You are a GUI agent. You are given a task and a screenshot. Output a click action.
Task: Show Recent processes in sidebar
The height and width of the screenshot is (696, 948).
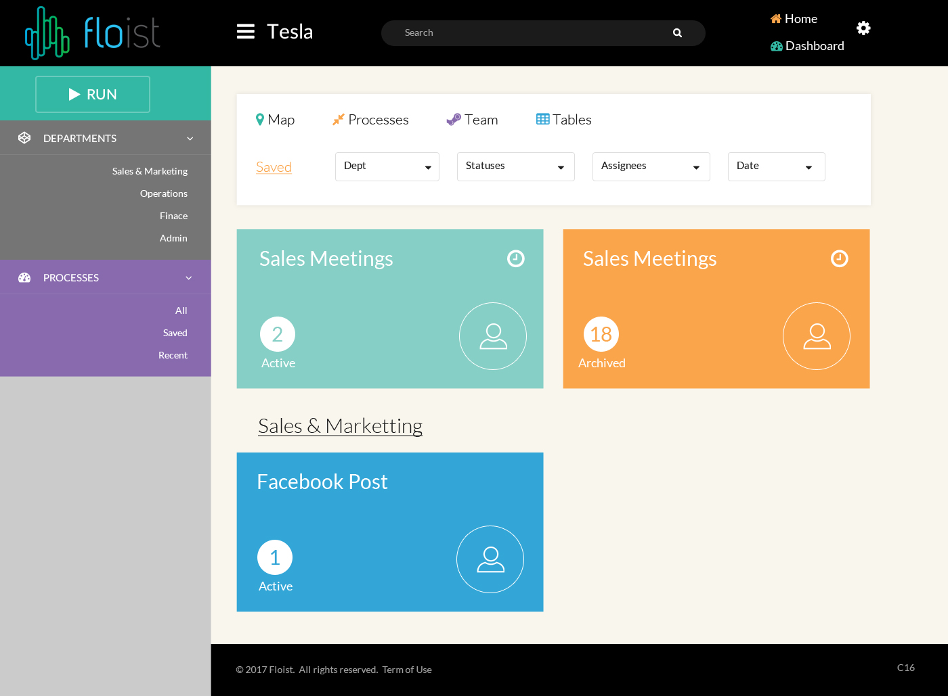tap(173, 355)
